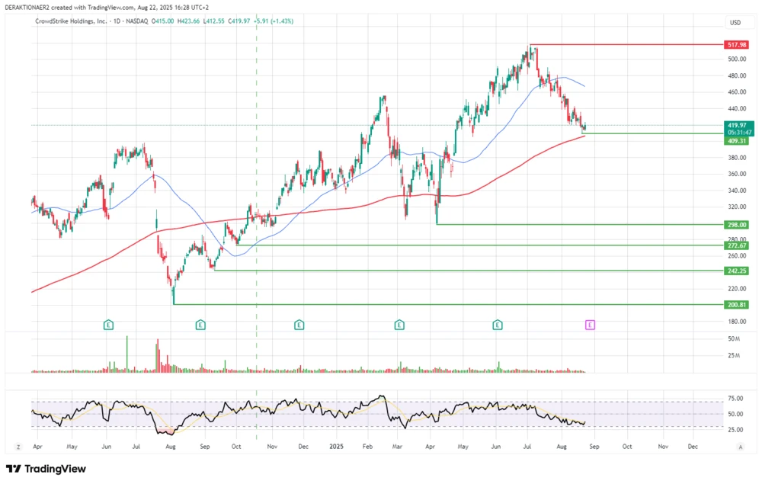Click the "1D" timeframe label
Screen dimensions: 762x484
[116, 22]
